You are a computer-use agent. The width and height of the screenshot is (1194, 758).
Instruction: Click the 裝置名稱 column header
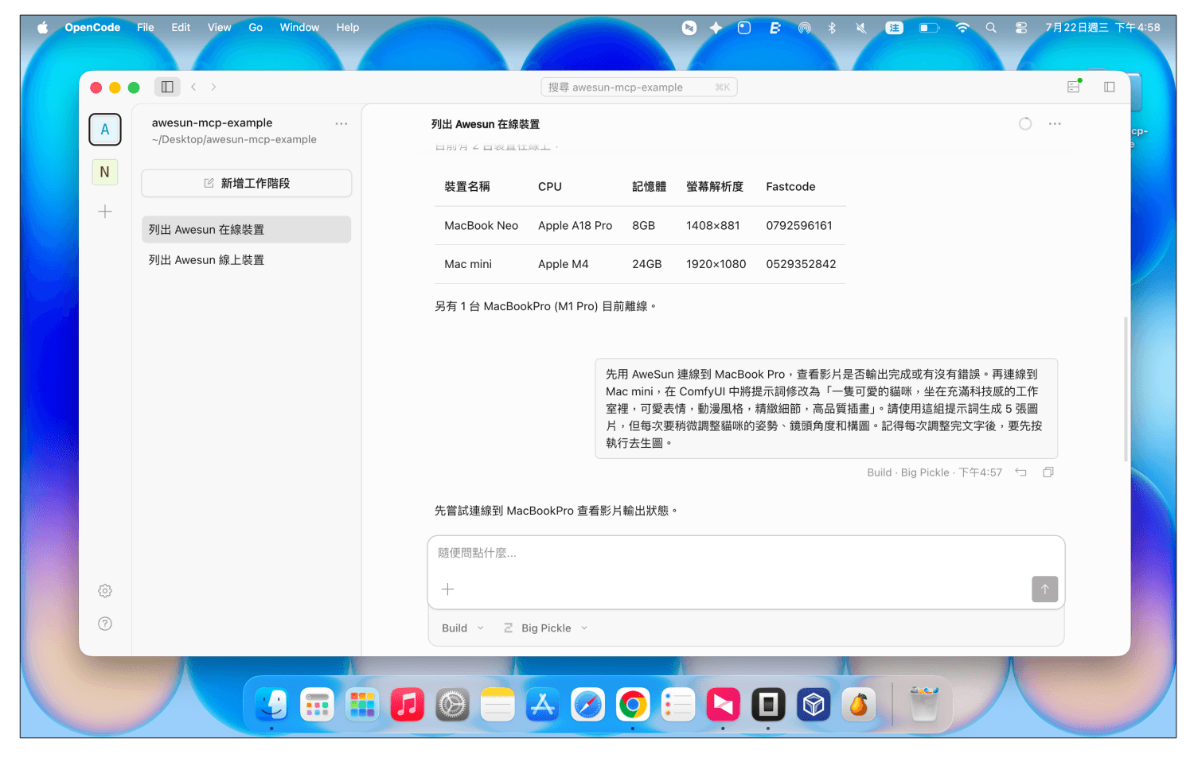click(467, 187)
